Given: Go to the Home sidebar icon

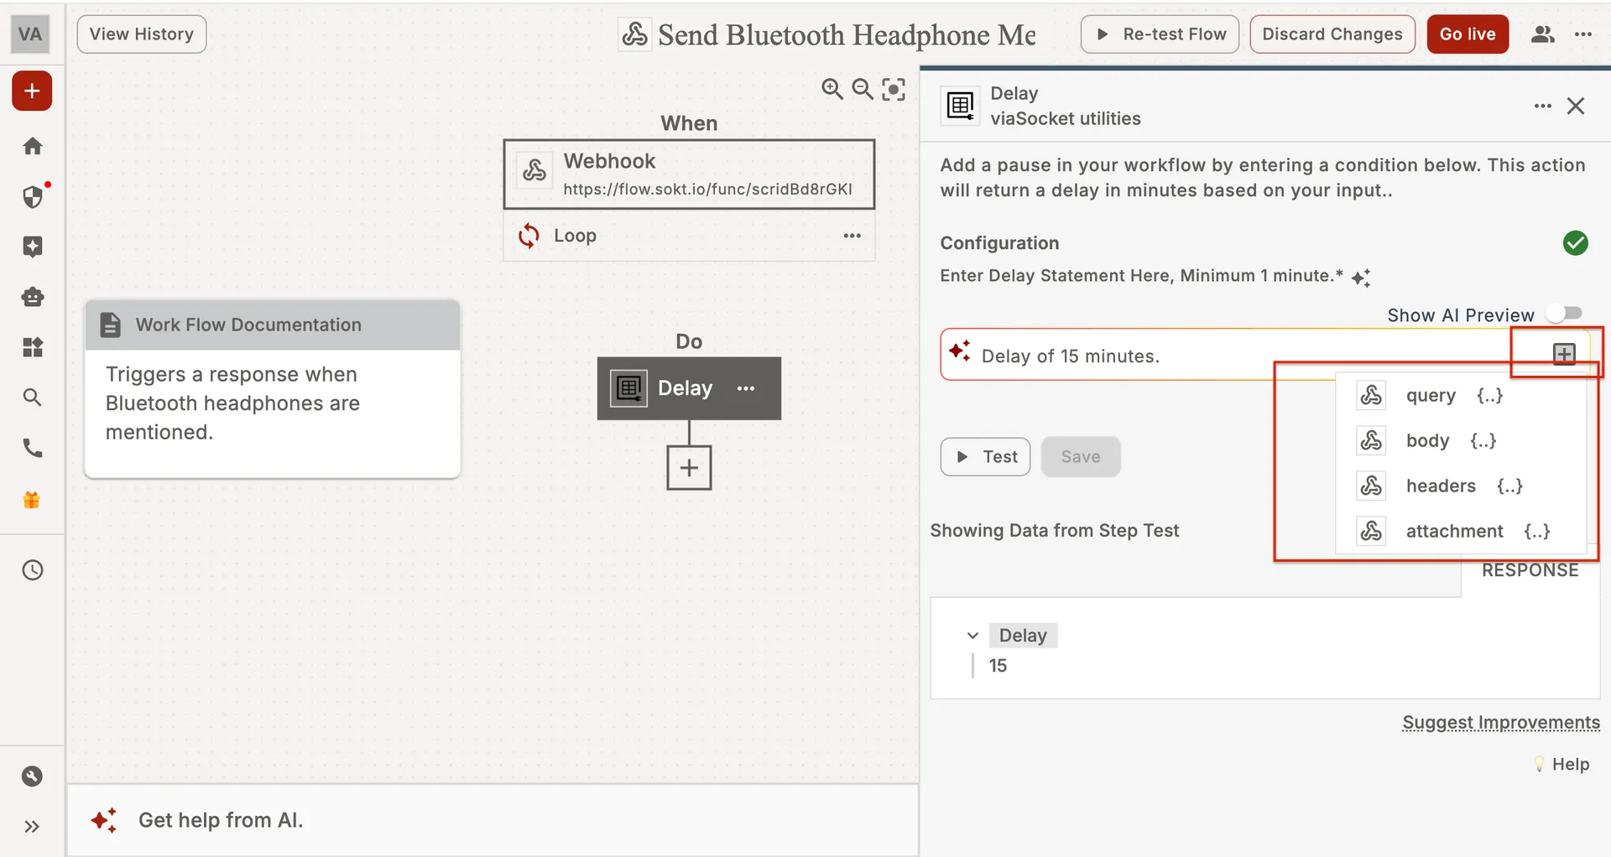Looking at the screenshot, I should click(32, 146).
